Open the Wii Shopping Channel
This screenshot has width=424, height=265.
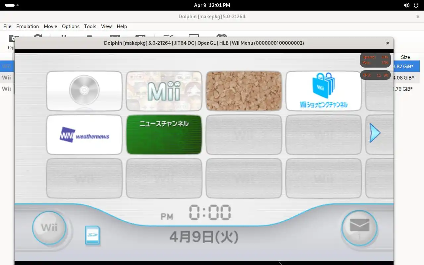coord(324,91)
